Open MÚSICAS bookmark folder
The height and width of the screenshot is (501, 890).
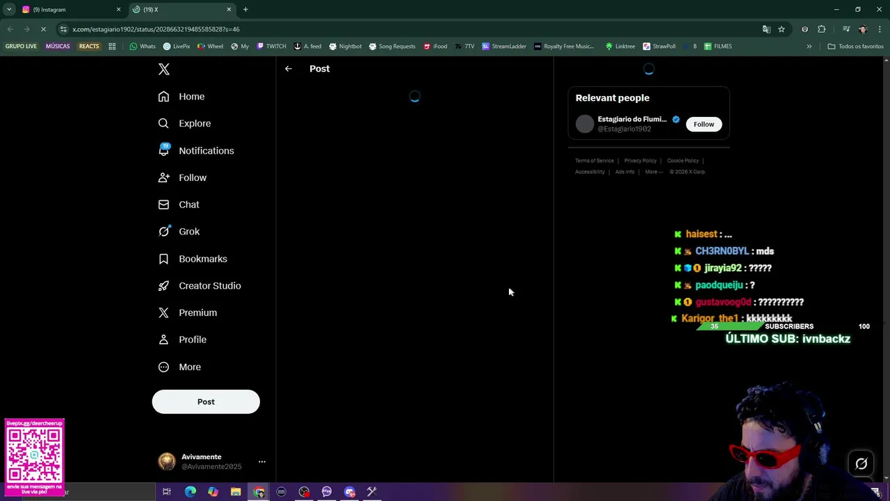pyautogui.click(x=58, y=47)
